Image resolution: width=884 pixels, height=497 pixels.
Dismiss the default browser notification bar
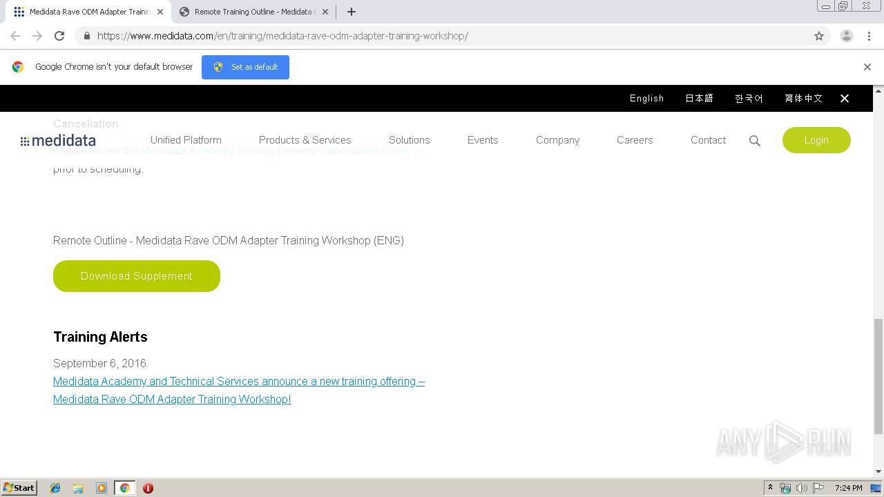coord(867,67)
